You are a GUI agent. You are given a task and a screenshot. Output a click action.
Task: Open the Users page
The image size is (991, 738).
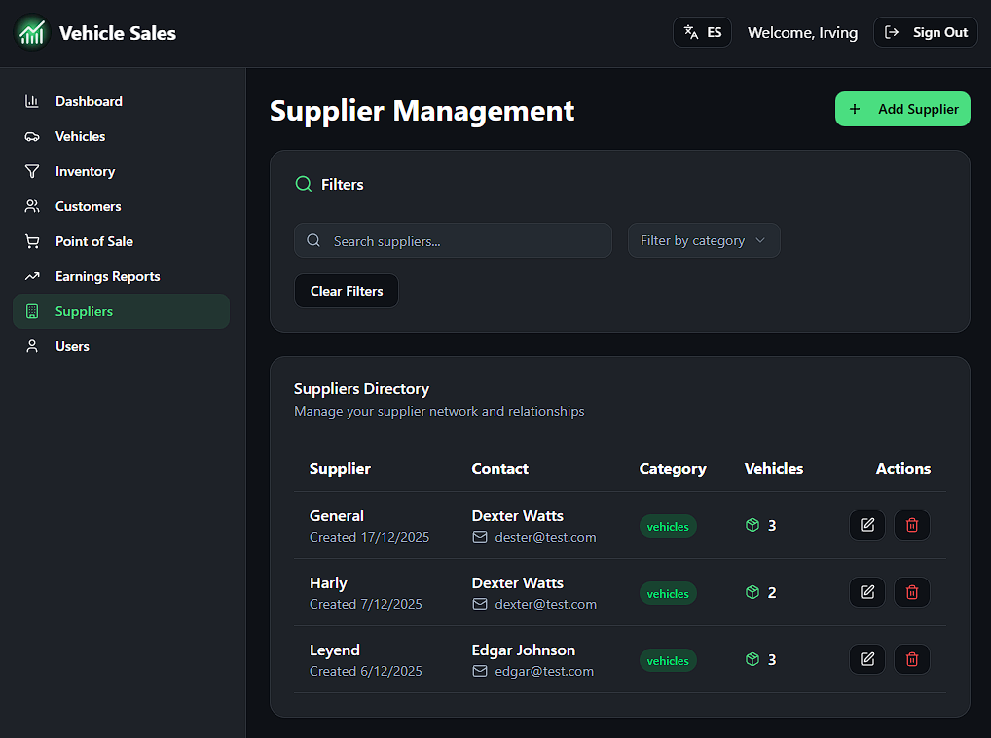pos(121,346)
